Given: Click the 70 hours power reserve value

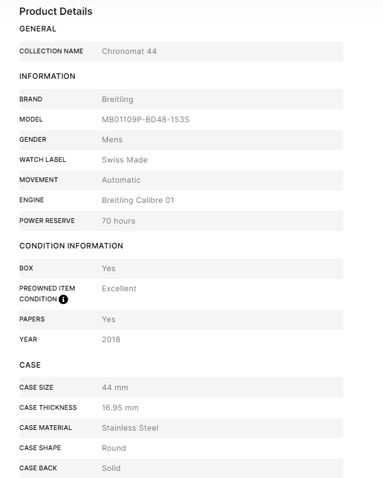Looking at the screenshot, I should 119,221.
